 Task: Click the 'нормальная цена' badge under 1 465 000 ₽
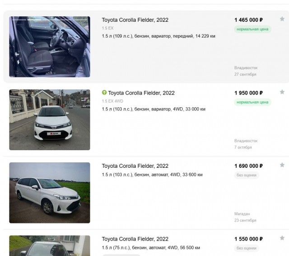252,29
